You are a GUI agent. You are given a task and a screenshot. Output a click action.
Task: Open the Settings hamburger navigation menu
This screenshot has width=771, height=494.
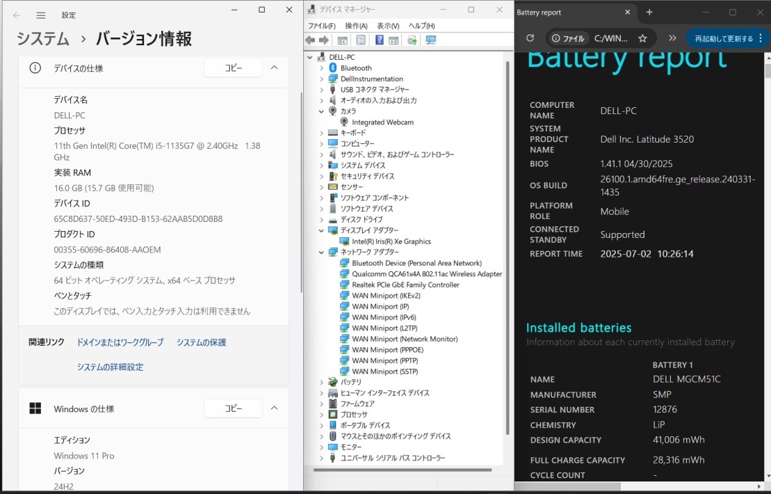[x=41, y=15]
